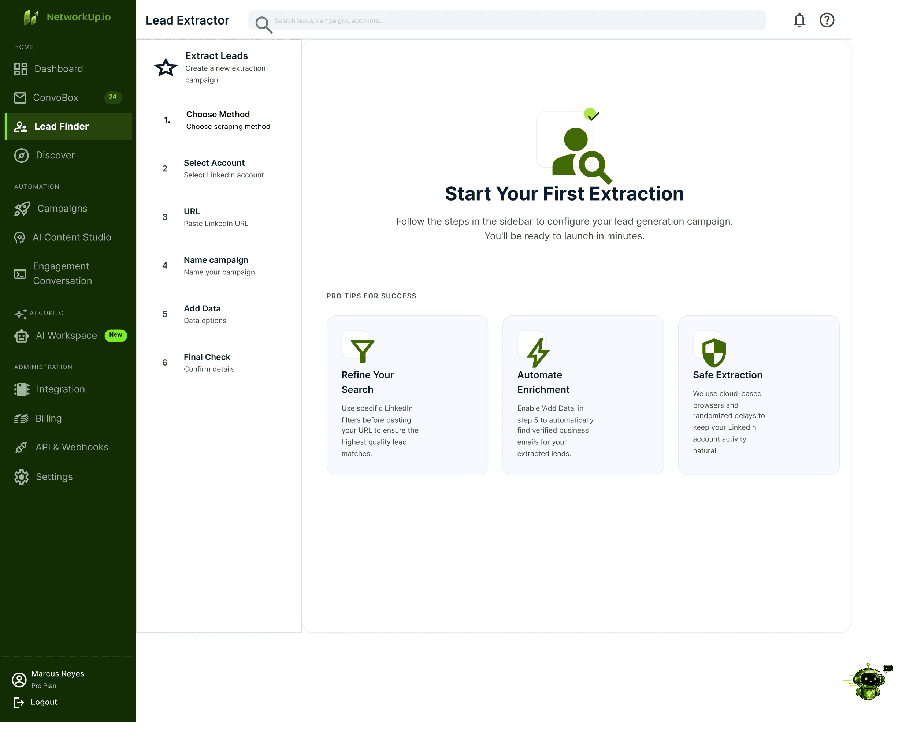Click the Integration chip icon

[22, 390]
